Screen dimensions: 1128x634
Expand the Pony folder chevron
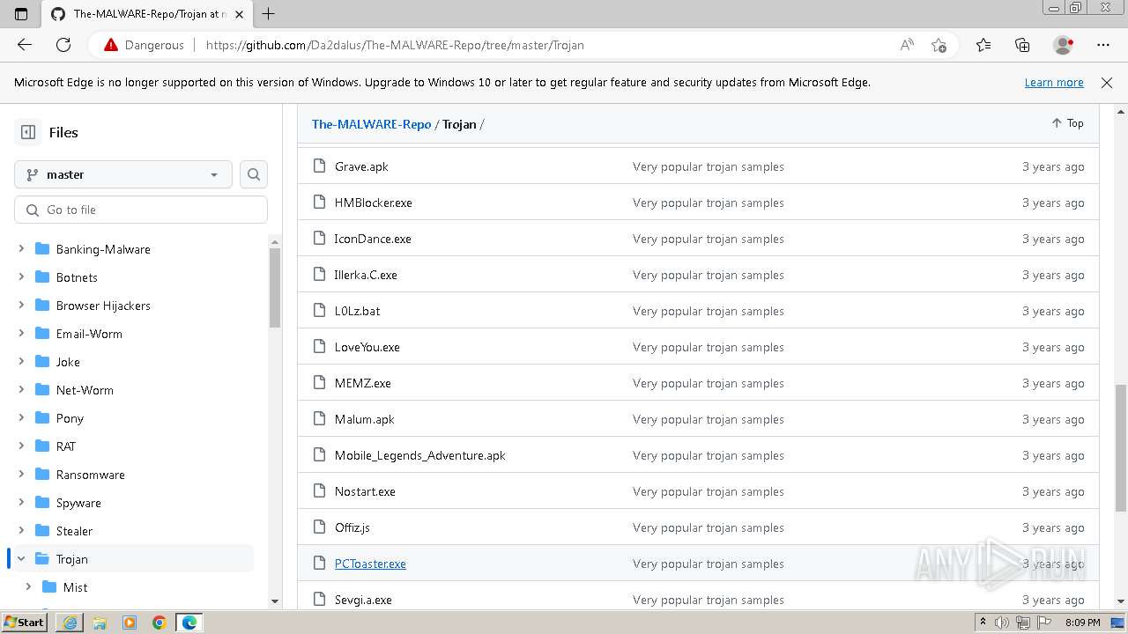click(21, 418)
